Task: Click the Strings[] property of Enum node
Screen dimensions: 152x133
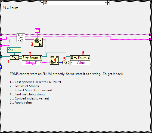Action: [x=32, y=63]
